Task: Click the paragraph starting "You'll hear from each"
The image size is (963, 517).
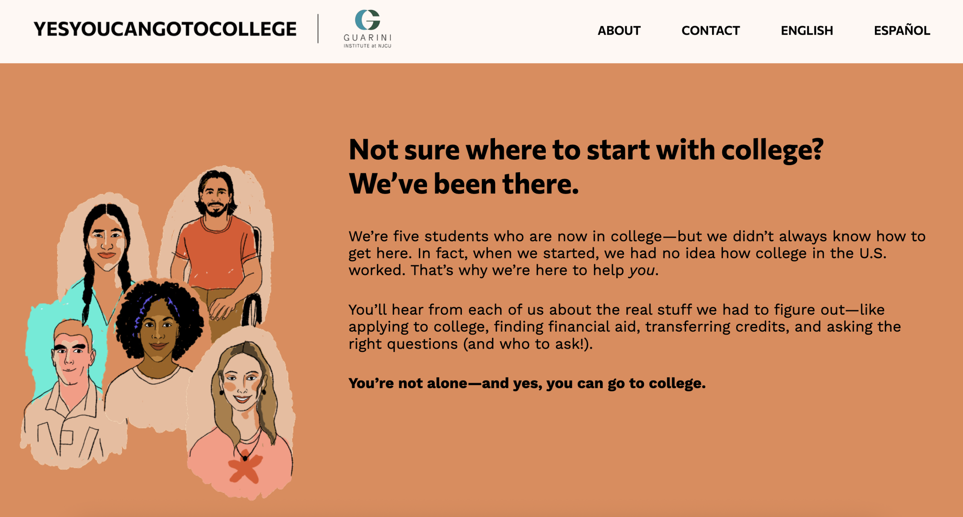Action: pos(624,326)
